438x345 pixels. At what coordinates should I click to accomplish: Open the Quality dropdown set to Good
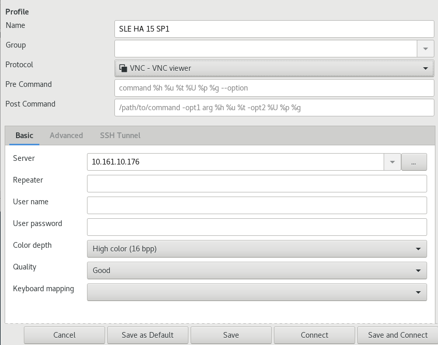(257, 270)
